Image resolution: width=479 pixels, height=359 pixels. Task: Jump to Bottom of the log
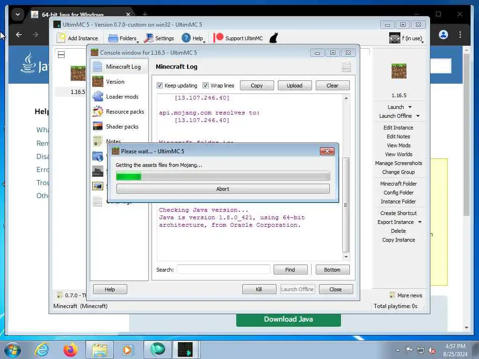[x=333, y=270]
